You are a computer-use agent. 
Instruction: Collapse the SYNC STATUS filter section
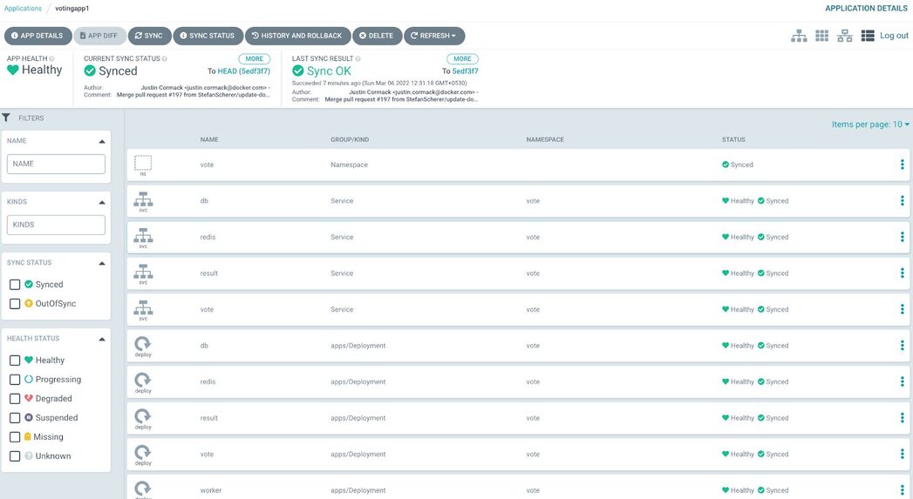click(x=102, y=264)
